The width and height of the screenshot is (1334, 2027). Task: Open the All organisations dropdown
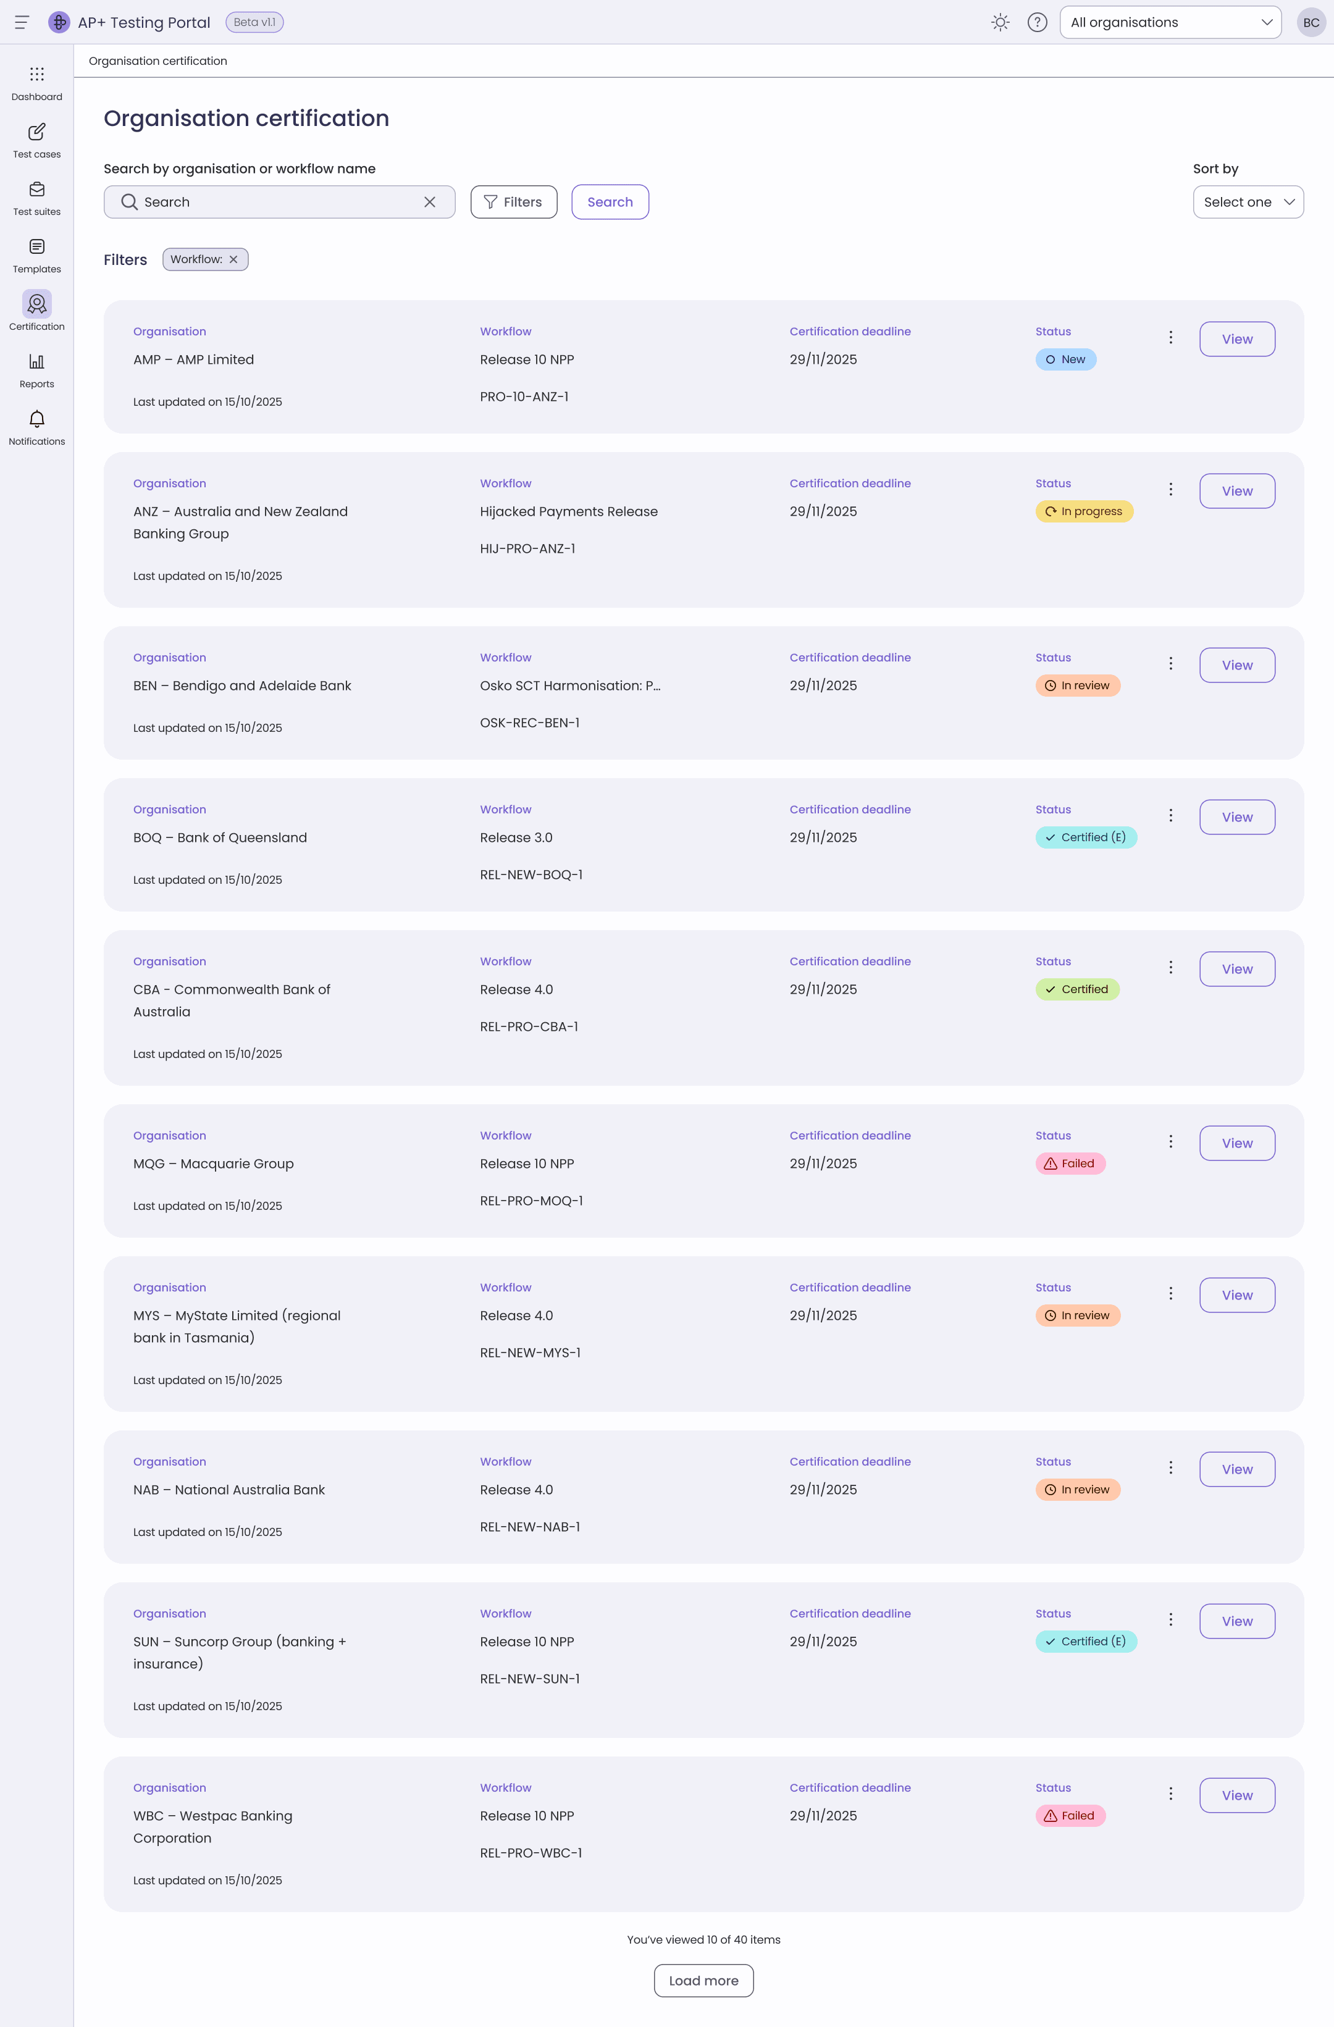1170,22
